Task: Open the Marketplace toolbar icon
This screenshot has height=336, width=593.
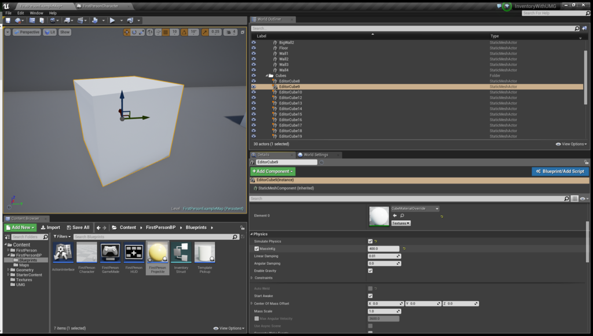Action: point(42,20)
